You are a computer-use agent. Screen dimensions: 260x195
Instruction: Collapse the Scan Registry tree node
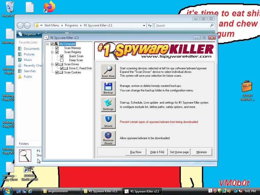(x=52, y=52)
